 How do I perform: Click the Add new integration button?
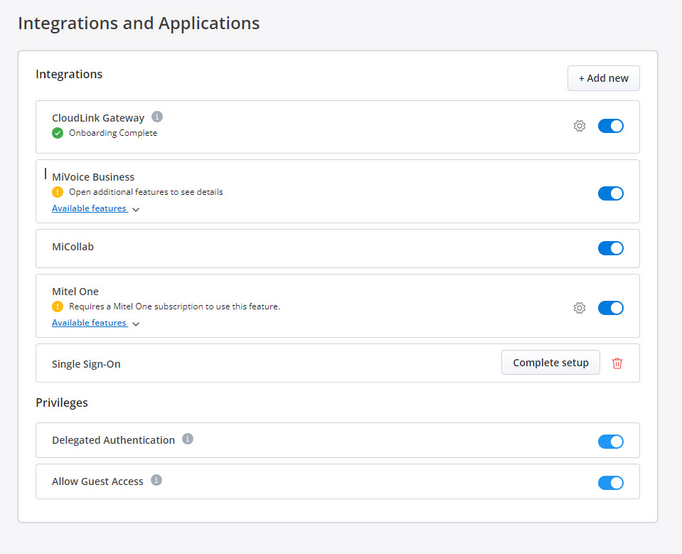point(603,78)
